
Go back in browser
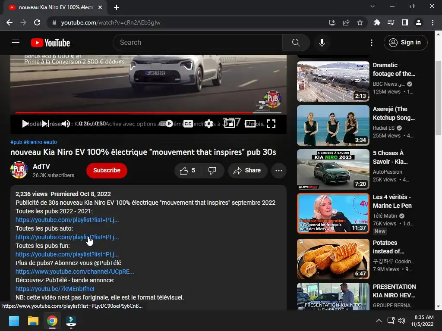(x=9, y=22)
